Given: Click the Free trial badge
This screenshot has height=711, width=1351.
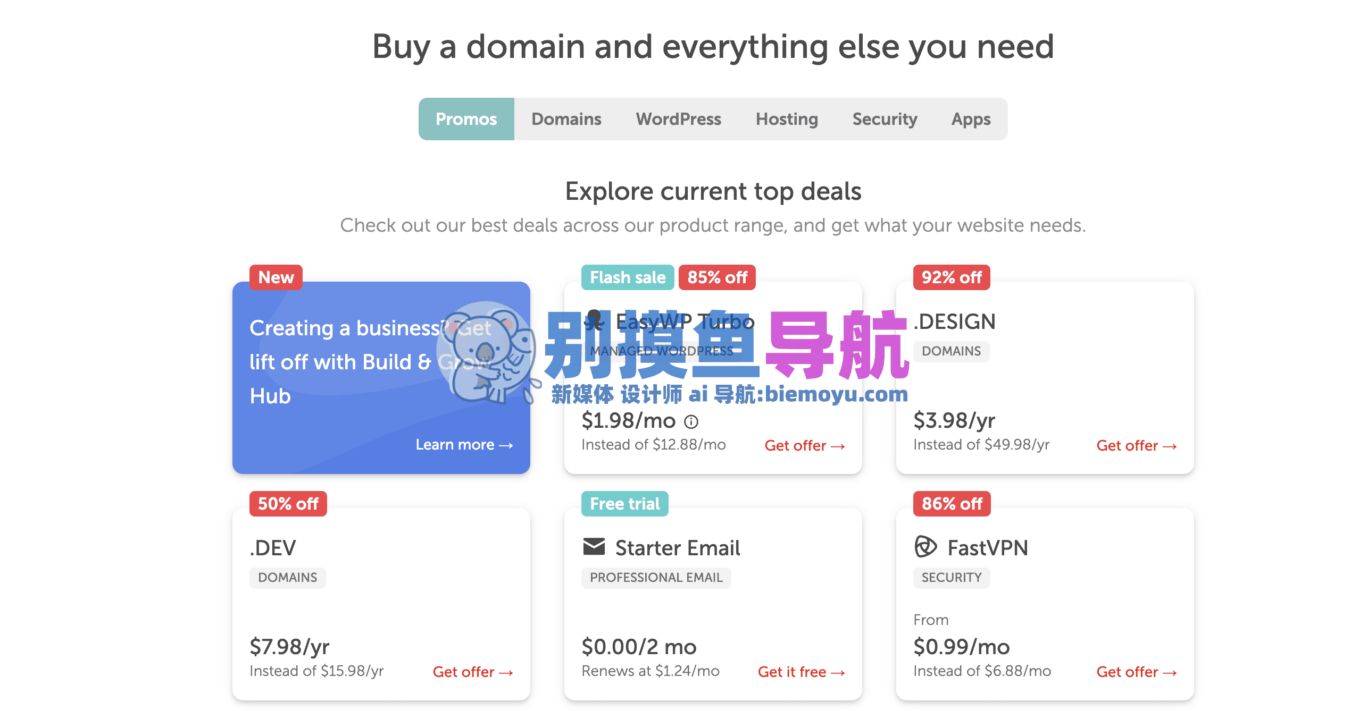Looking at the screenshot, I should click(625, 504).
